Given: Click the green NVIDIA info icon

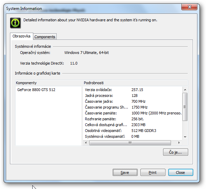Looking at the screenshot, I should [15, 23].
